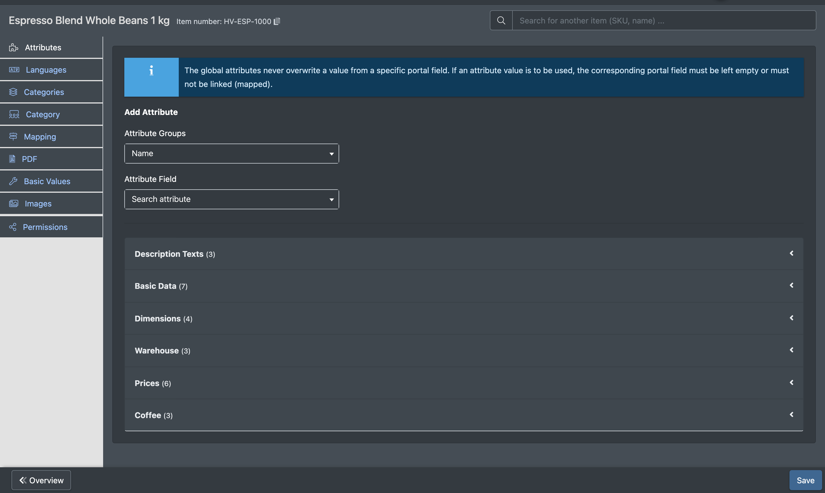Click the Categories stacked layers icon
The width and height of the screenshot is (825, 493).
(13, 92)
